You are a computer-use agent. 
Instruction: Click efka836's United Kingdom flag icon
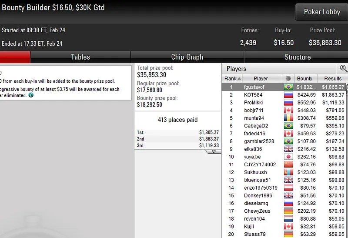[288, 149]
